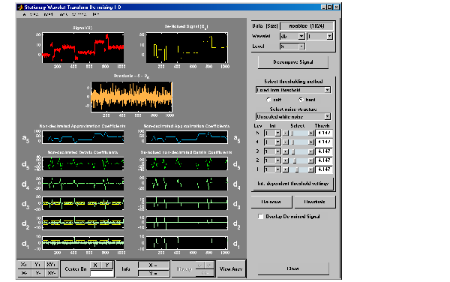Open the Int dropdown for level 5

[x=272, y=133]
